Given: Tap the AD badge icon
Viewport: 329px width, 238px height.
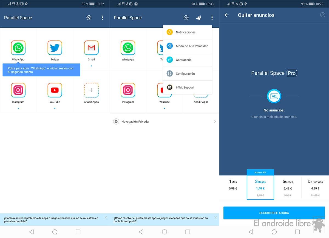Looking at the screenshot, I should [x=274, y=96].
